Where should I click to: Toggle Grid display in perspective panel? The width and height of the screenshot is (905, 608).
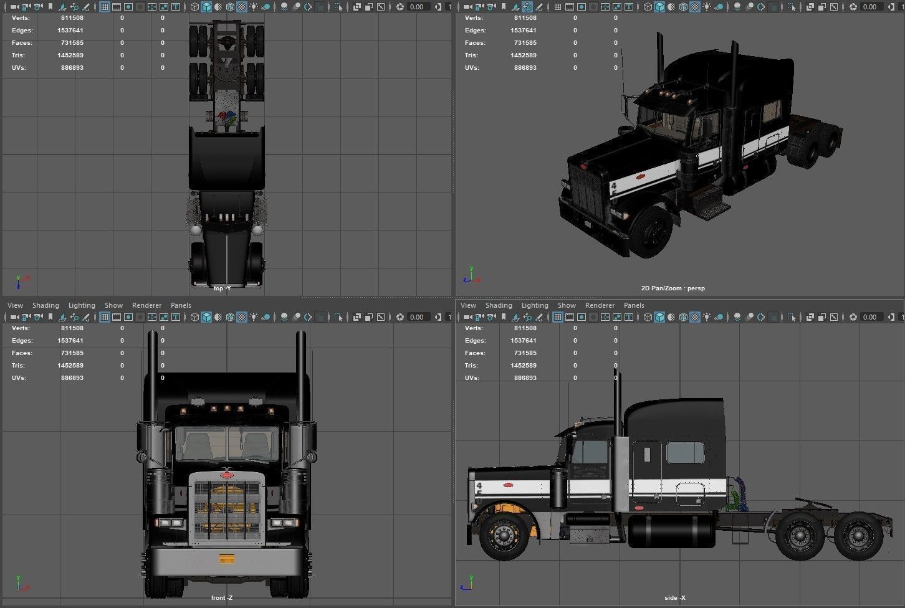click(x=558, y=7)
